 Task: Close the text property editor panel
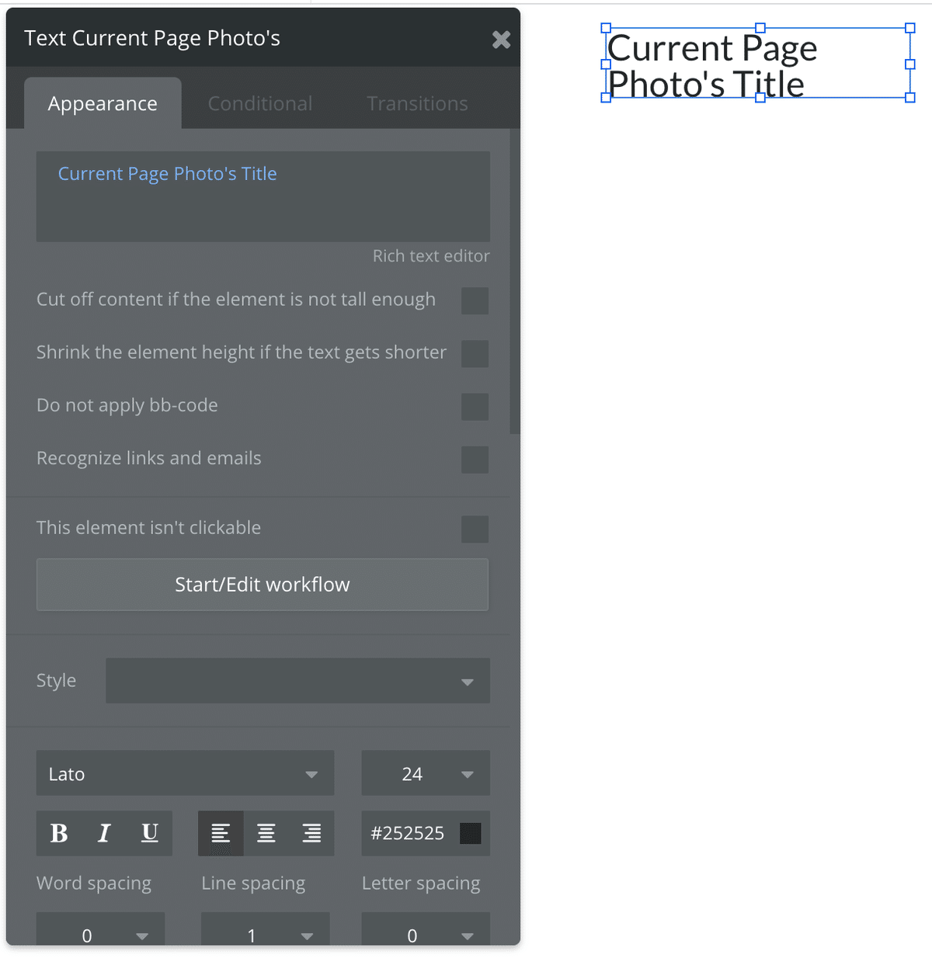point(501,40)
